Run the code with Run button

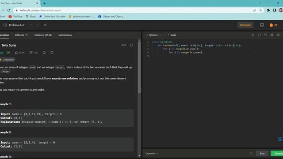262,153
